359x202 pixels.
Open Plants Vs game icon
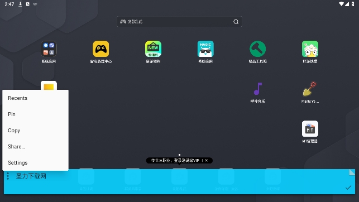tap(310, 89)
